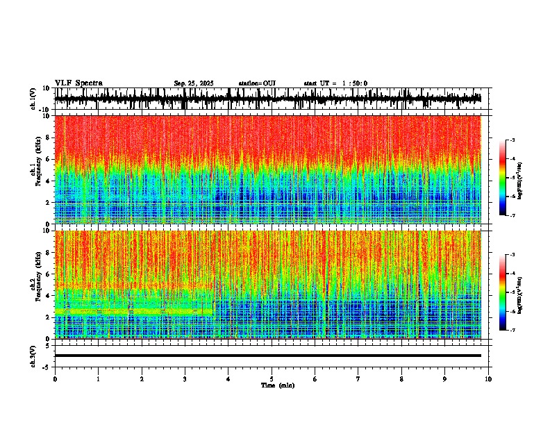Viewport: 550px width, 425px height.
Task: Click the "-7" label on ch.1 colorbar
Action: click(x=512, y=215)
